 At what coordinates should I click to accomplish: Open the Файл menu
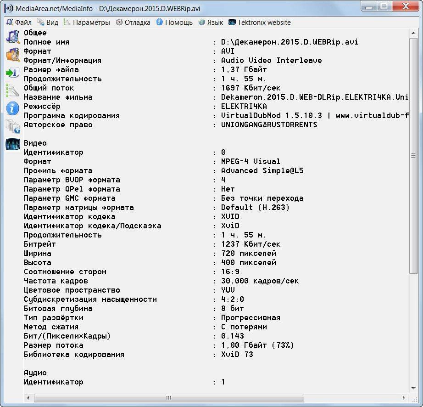[19, 23]
